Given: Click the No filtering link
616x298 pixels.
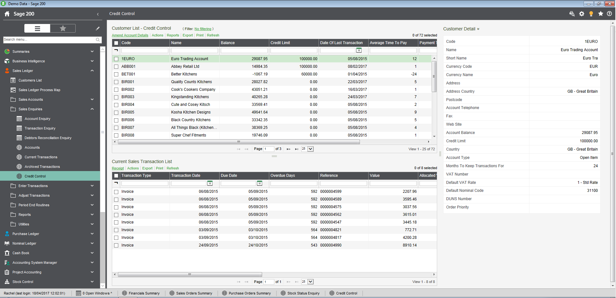Looking at the screenshot, I should point(203,29).
